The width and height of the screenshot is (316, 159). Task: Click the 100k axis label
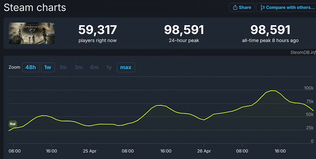pyautogui.click(x=309, y=88)
